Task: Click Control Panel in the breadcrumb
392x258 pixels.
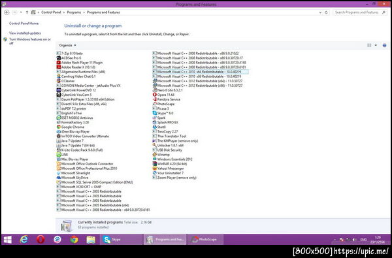Action: tap(51, 12)
